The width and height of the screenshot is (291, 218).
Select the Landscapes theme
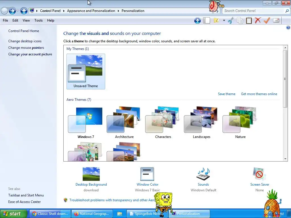point(201,122)
